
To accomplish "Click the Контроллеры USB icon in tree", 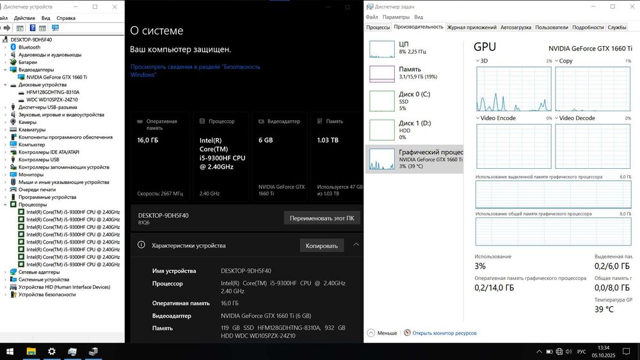I will point(13,159).
